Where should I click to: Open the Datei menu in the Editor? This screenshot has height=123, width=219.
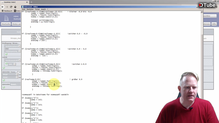pos(24,9)
